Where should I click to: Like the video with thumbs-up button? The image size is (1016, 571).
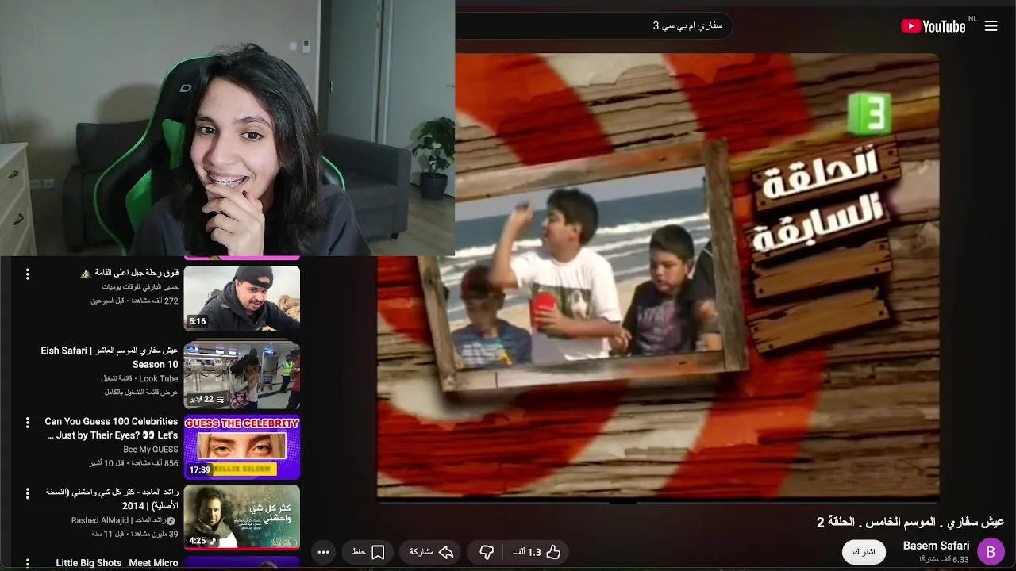pyautogui.click(x=553, y=552)
